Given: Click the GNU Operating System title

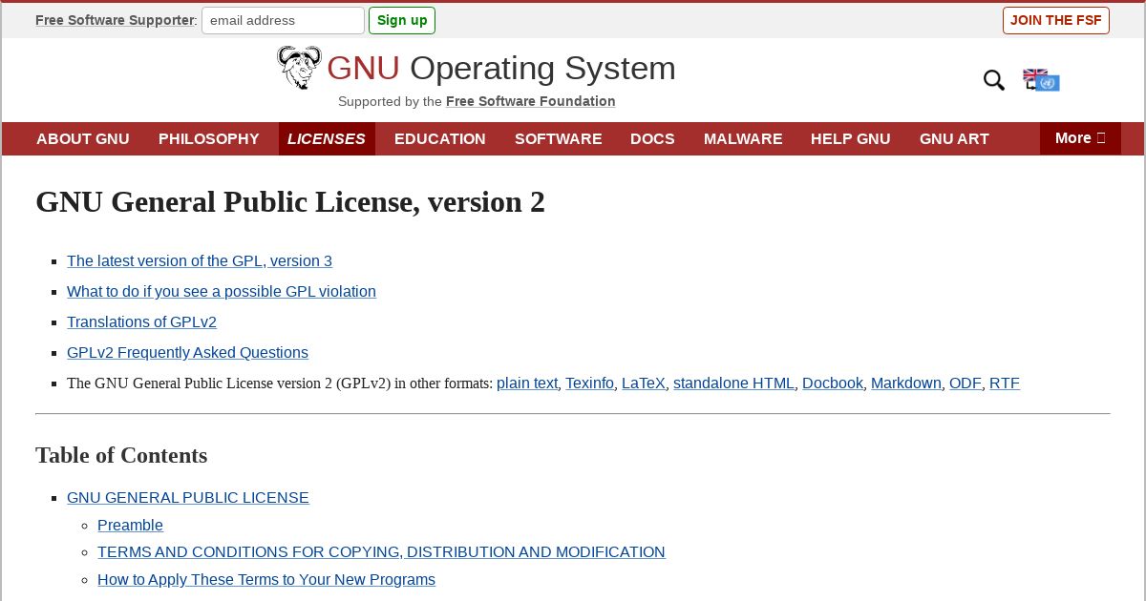Looking at the screenshot, I should tap(501, 68).
